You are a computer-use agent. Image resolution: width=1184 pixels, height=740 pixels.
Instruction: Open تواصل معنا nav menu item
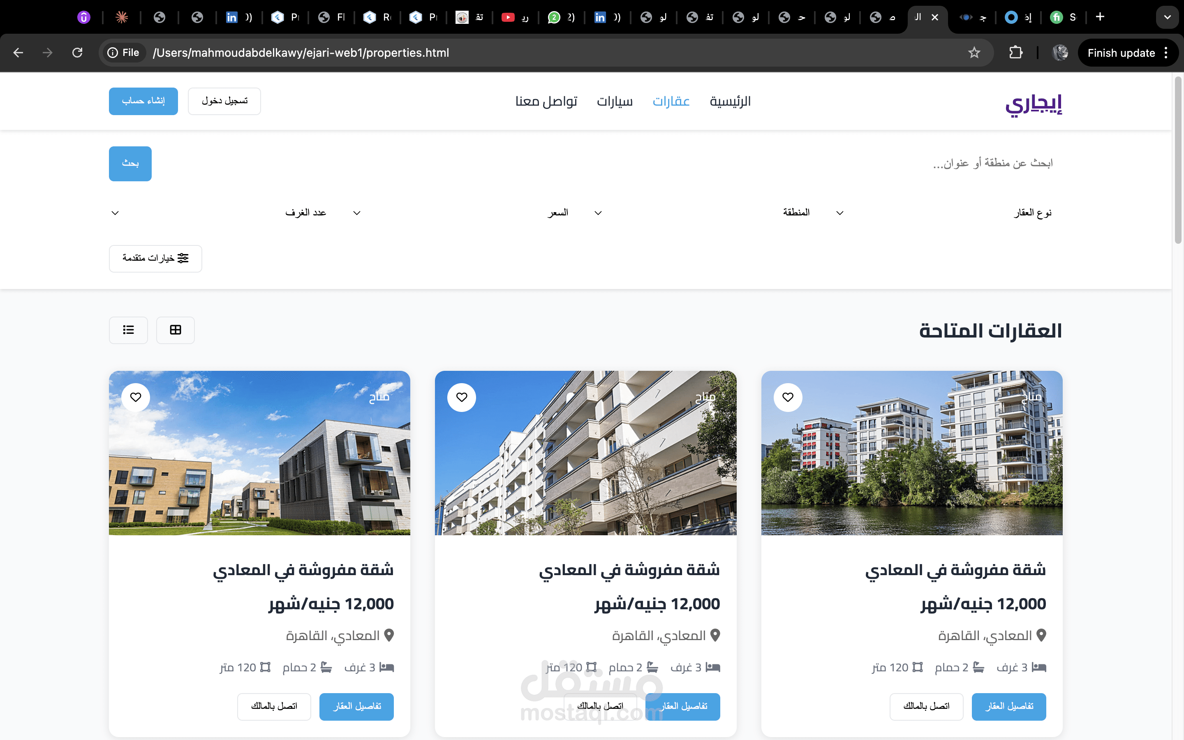click(546, 101)
